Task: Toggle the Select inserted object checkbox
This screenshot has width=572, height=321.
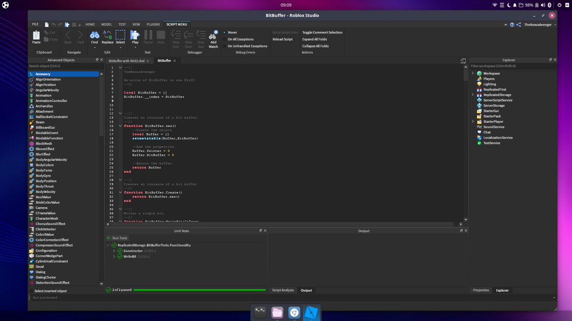Action: (31, 291)
